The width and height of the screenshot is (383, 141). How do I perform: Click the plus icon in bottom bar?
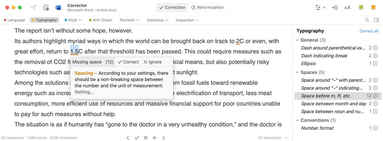[x=155, y=138]
